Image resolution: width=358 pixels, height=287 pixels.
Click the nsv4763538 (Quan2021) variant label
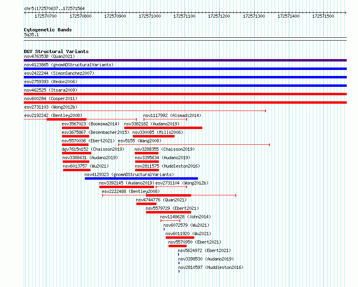point(49,56)
